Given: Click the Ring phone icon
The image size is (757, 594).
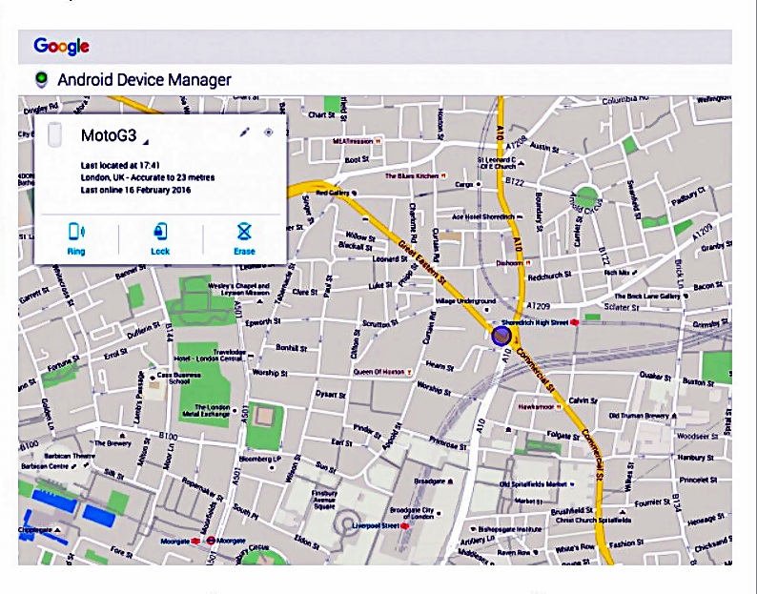Looking at the screenshot, I should (76, 232).
